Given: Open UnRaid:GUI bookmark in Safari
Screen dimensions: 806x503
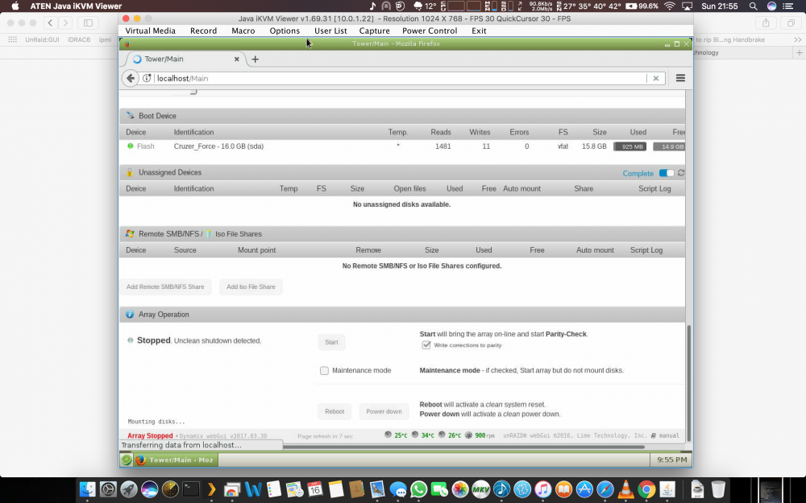Looking at the screenshot, I should pos(42,39).
